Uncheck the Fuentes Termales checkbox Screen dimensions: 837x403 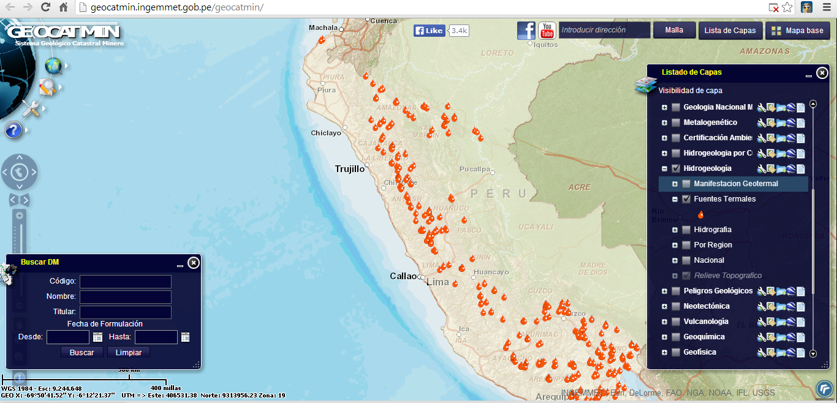(x=686, y=199)
